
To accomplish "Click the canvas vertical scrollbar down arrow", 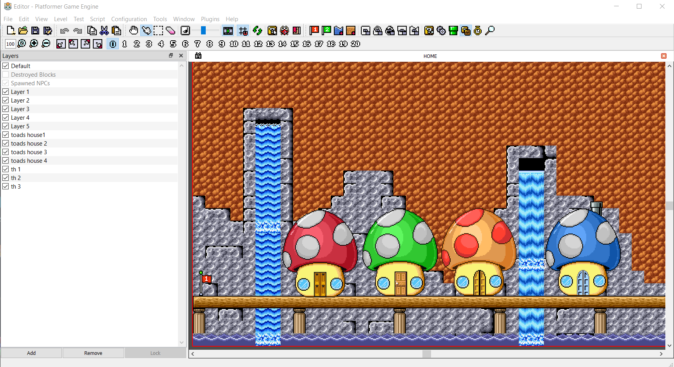I will tap(670, 345).
